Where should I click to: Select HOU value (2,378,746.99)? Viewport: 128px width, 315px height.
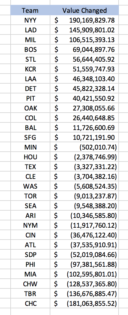84,157
